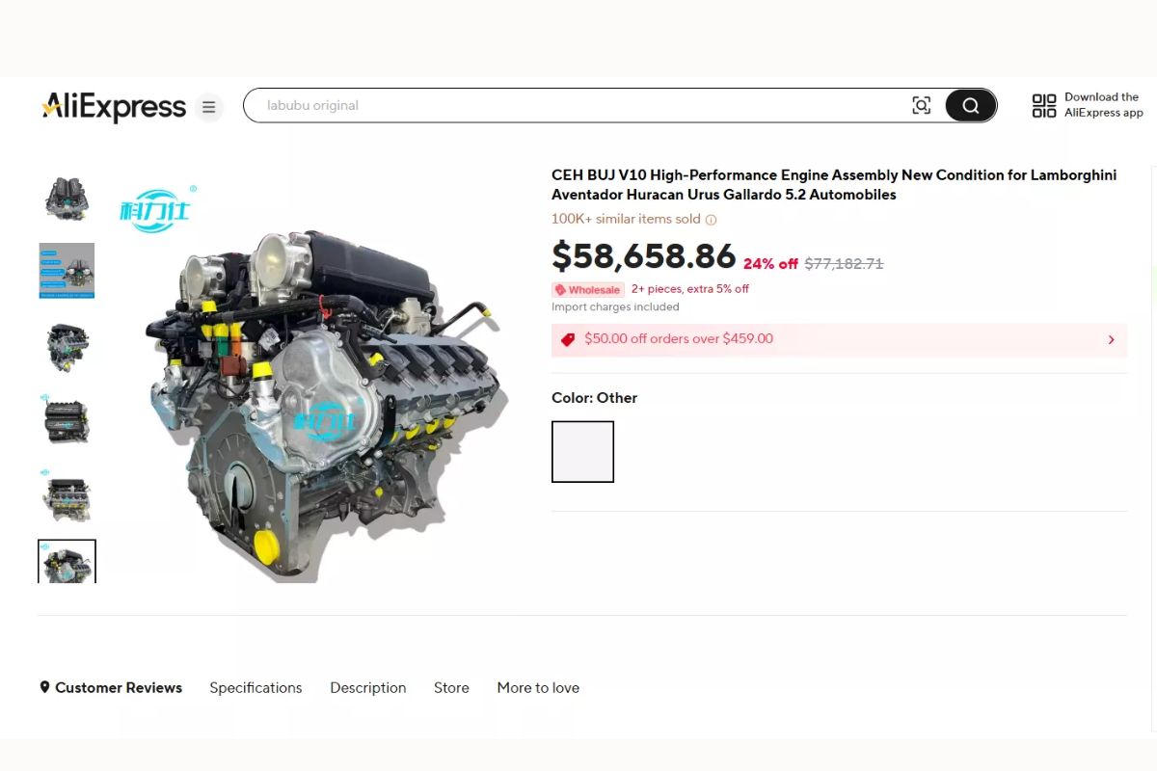Select the first engine thumbnail
Viewport: 1157px width, 771px height.
[x=67, y=199]
